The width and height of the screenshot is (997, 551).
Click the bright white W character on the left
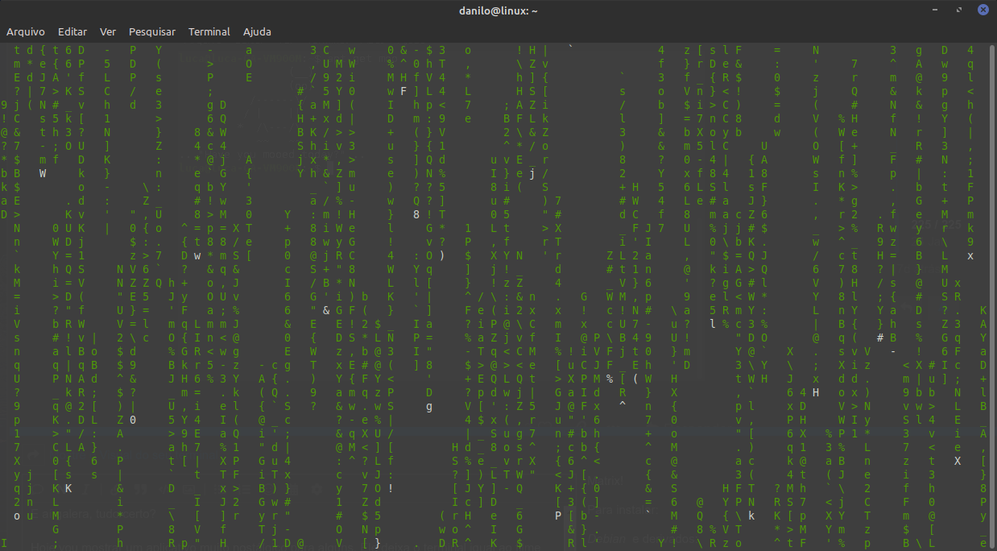42,173
